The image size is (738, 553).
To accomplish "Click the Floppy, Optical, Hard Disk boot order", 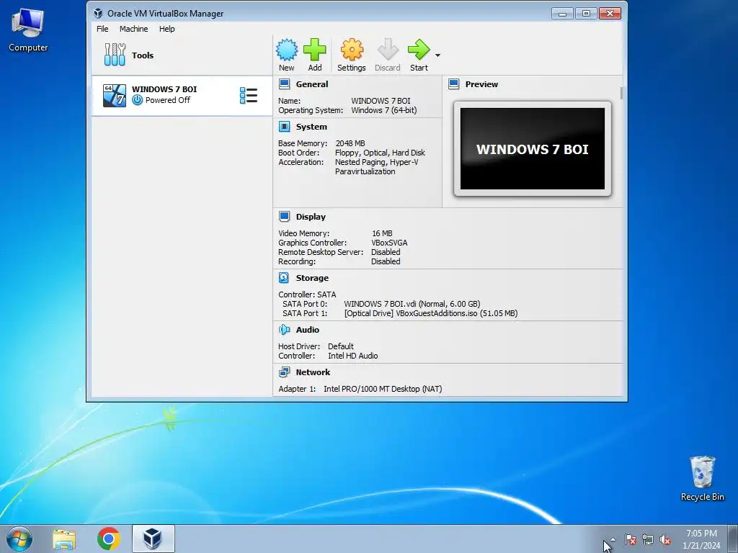I will tap(380, 153).
